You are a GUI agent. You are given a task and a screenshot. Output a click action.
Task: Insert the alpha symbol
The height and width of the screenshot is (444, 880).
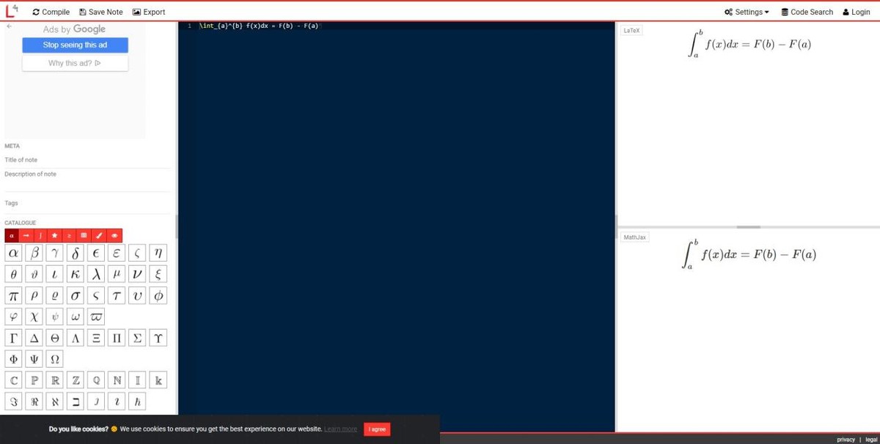point(13,254)
